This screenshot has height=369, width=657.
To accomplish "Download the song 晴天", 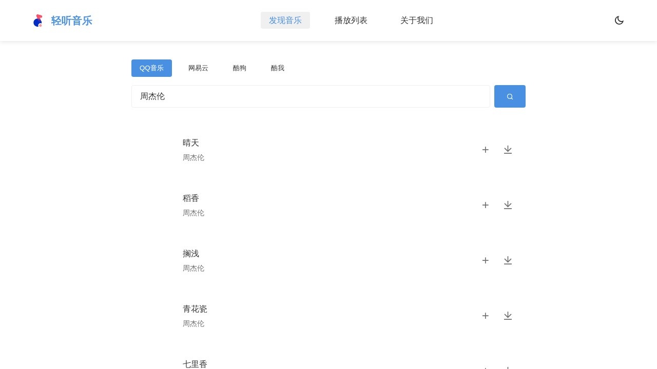I will 508,150.
